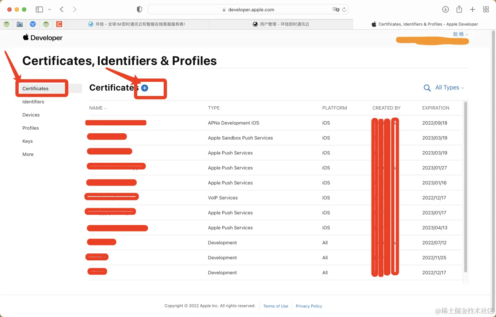Click the Apple Developer logo
Image resolution: width=496 pixels, height=317 pixels.
(43, 38)
